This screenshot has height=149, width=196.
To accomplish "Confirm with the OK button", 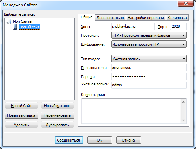I will pyautogui.click(x=100, y=140).
